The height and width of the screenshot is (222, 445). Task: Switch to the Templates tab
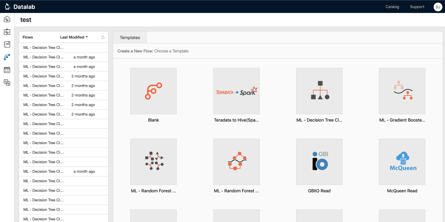pos(130,37)
